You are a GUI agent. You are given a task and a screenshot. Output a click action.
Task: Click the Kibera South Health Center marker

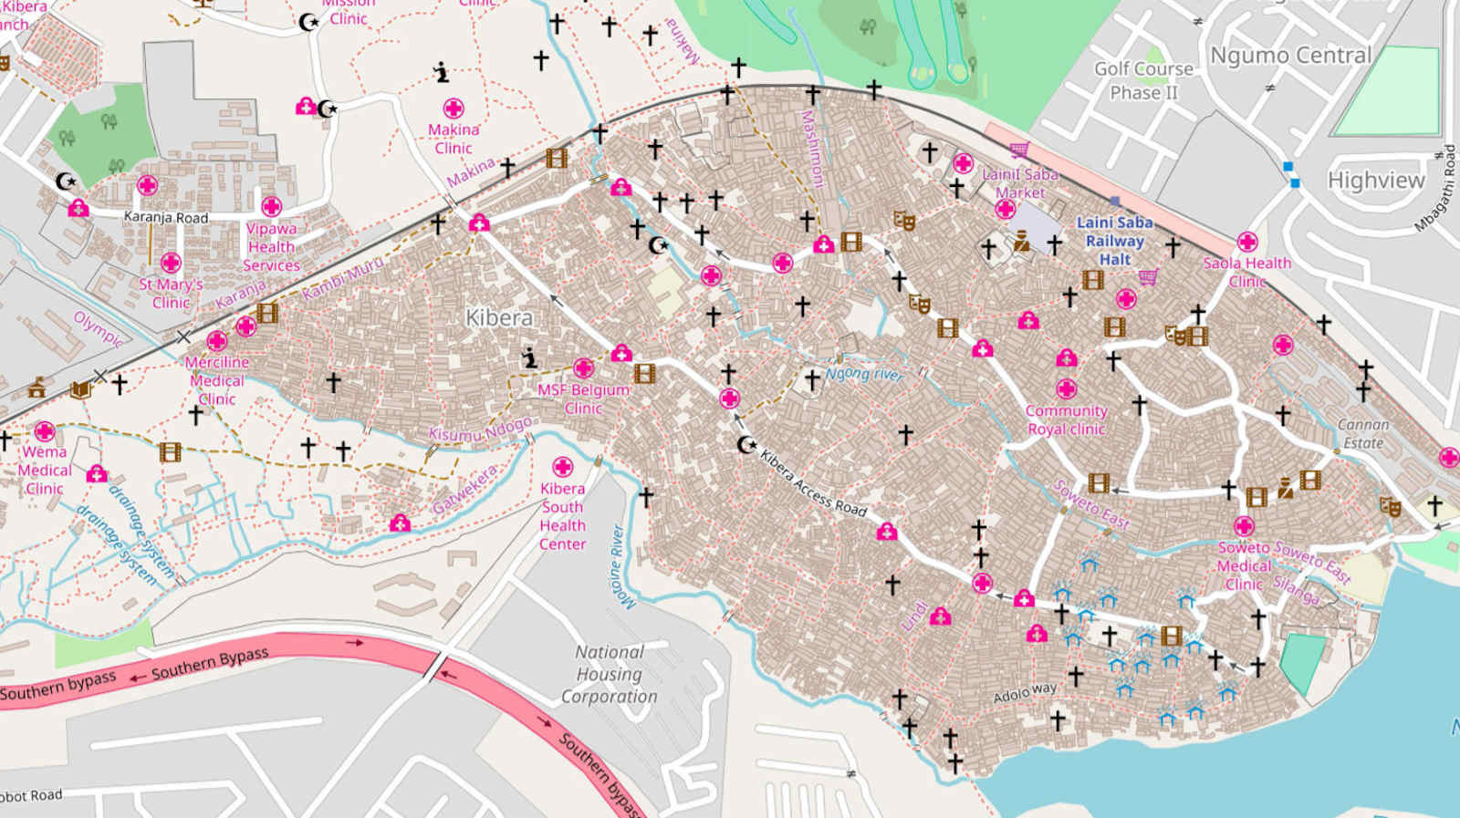[x=563, y=467]
